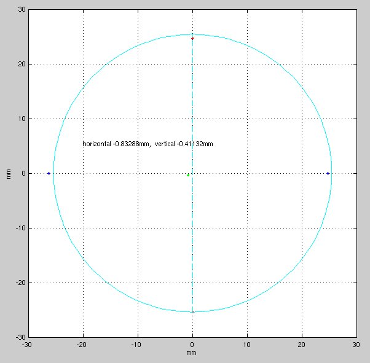This screenshot has width=370, height=363.
Task: Click the x-axis tick label -20
Action: [x=81, y=345]
